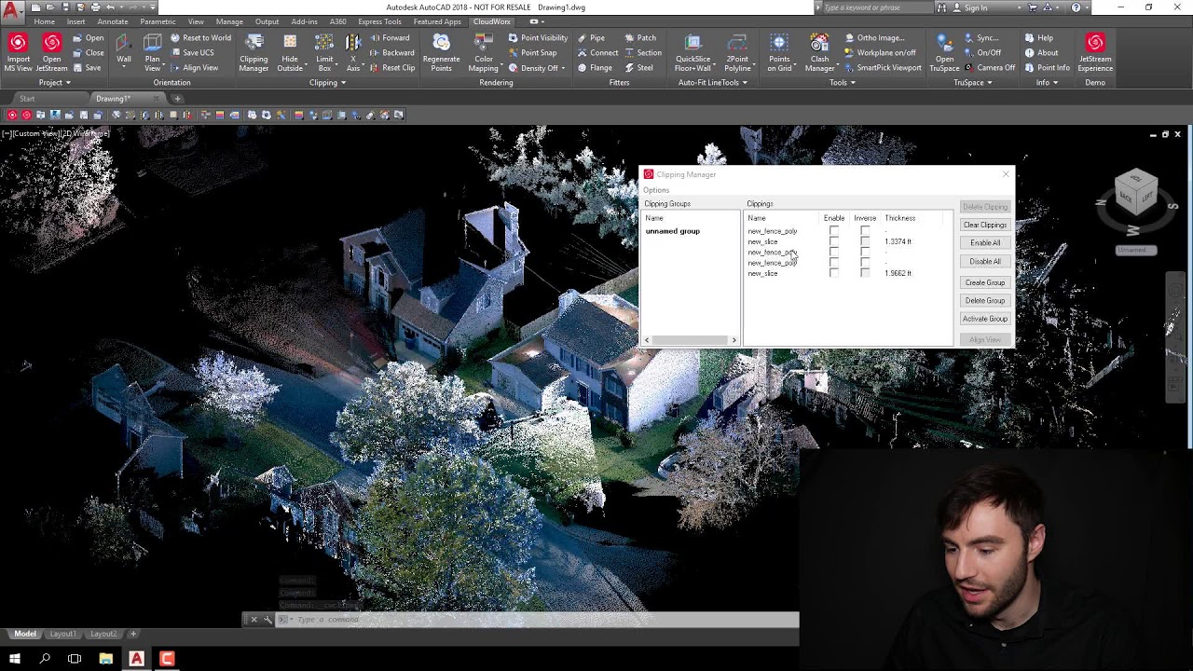Enable new_slice with 1.9662 ft thickness
The image size is (1193, 671).
coord(834,273)
